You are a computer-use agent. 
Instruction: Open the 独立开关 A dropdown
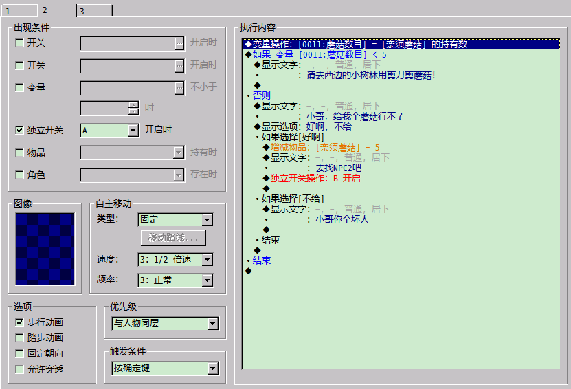click(x=133, y=131)
